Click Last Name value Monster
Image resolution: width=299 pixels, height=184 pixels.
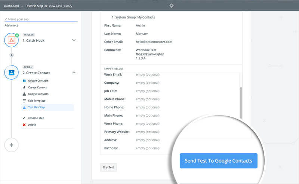[142, 34]
